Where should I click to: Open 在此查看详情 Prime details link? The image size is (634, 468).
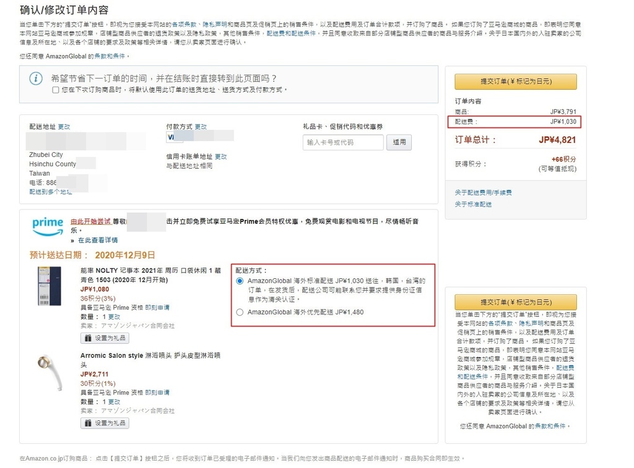click(98, 240)
